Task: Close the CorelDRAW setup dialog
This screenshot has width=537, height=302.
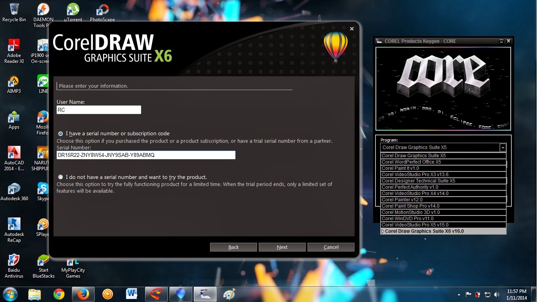Action: click(352, 29)
